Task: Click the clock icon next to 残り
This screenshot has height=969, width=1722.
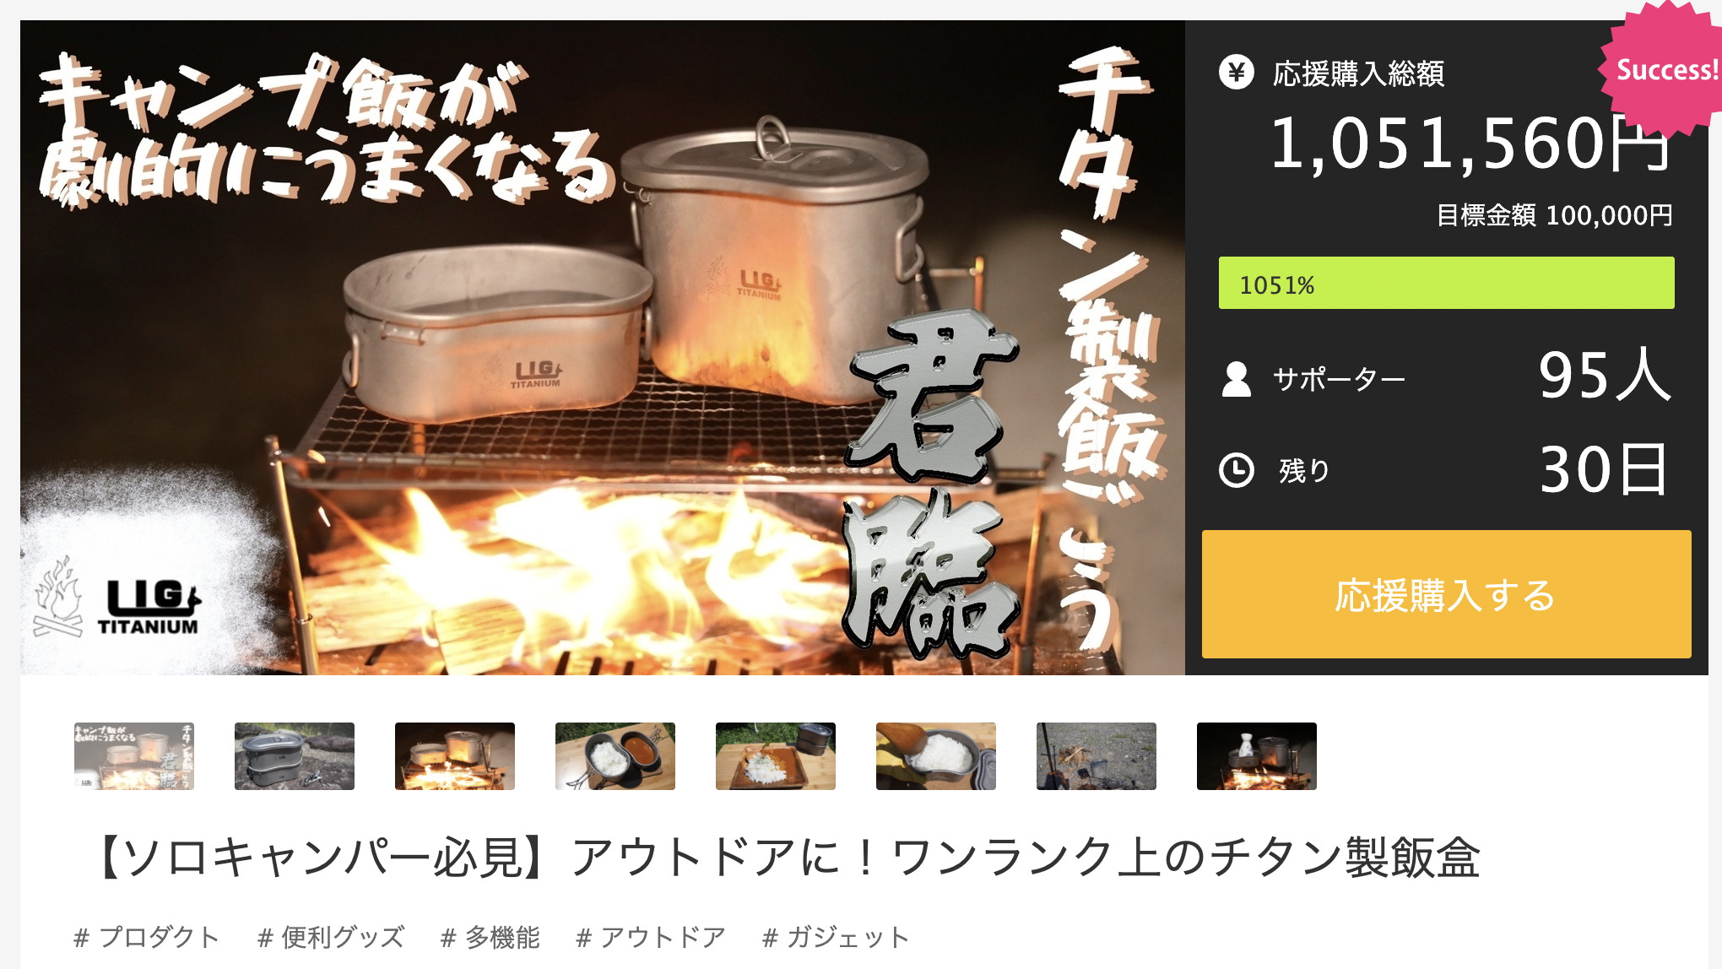Action: [1237, 470]
